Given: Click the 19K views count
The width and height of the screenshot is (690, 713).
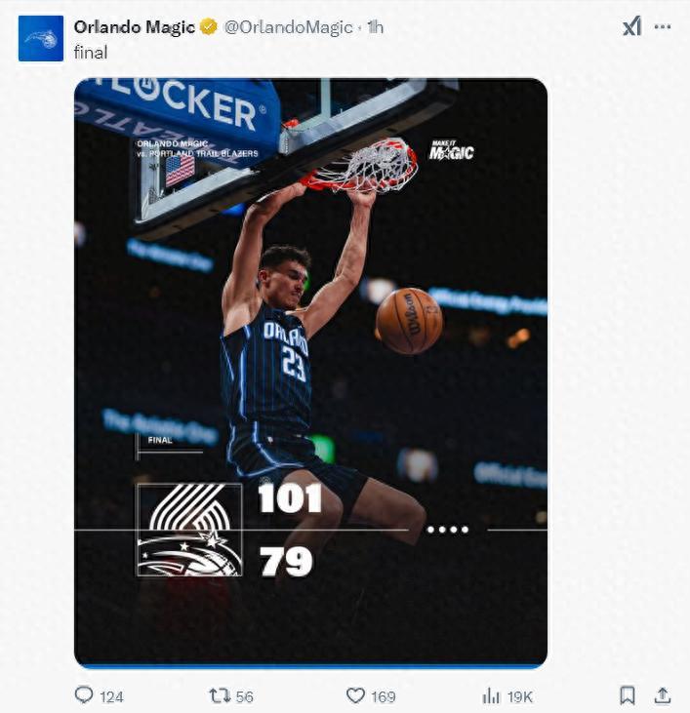Looking at the screenshot, I should tap(521, 696).
